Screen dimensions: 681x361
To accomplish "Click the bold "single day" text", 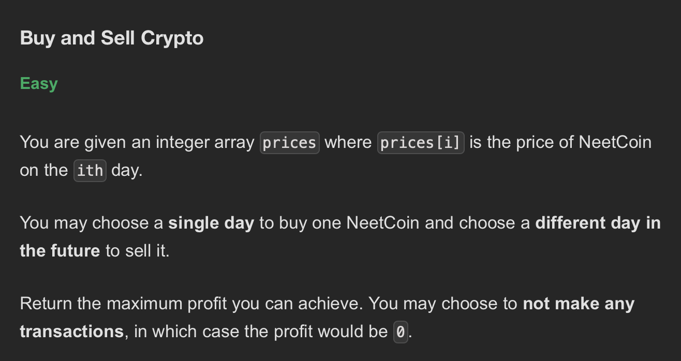I will click(x=211, y=223).
